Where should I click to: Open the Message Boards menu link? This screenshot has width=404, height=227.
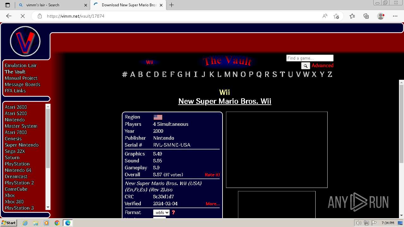(22, 84)
